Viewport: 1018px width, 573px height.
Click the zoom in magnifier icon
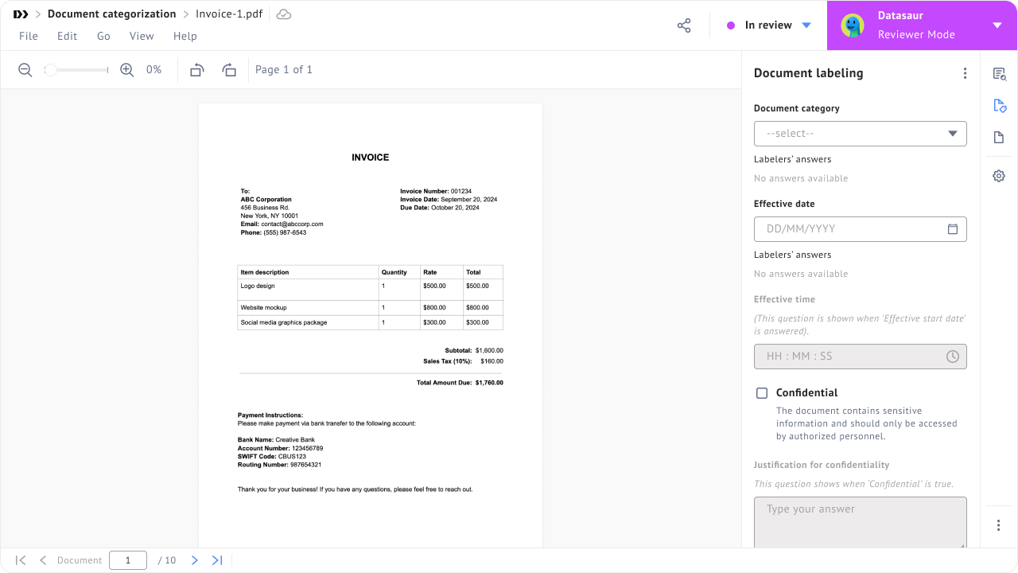pos(126,70)
